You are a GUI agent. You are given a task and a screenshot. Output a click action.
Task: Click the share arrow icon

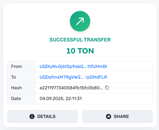click(x=108, y=116)
